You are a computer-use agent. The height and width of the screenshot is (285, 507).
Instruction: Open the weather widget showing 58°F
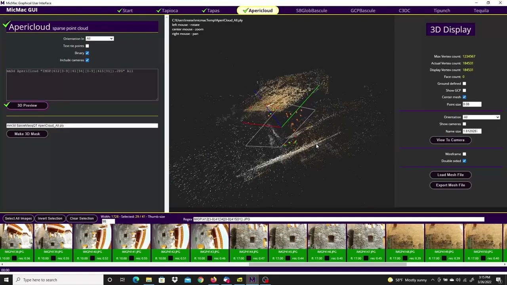click(407, 280)
